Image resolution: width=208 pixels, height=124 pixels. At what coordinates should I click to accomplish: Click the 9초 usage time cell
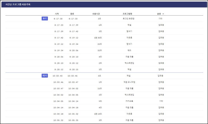tap(100, 101)
